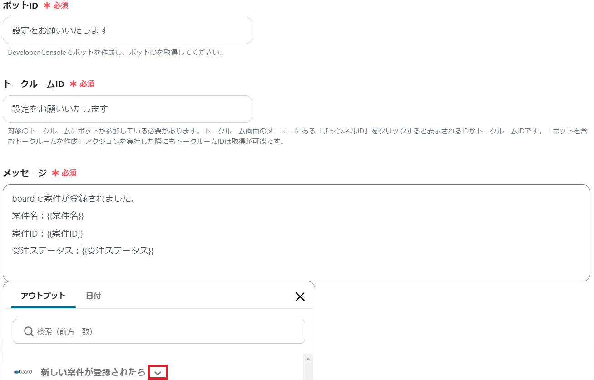This screenshot has height=380, width=594.
Task: Click the トークルームID field label
Action: 34,84
